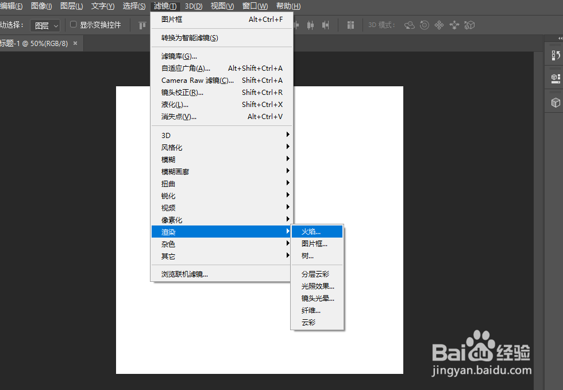Choose 浏览联机滤镜...
Image resolution: width=563 pixels, height=390 pixels.
[221, 274]
